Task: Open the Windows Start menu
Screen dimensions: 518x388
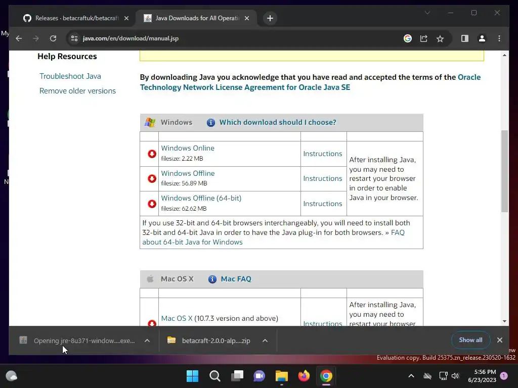Action: (192, 376)
